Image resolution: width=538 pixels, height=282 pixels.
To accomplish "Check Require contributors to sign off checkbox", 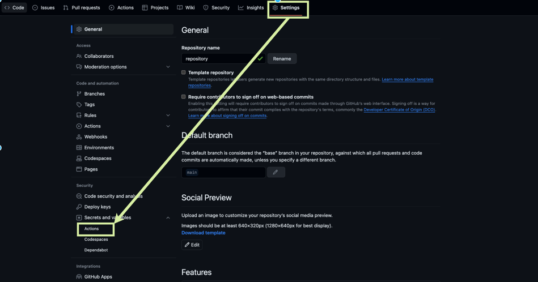I will click(184, 97).
